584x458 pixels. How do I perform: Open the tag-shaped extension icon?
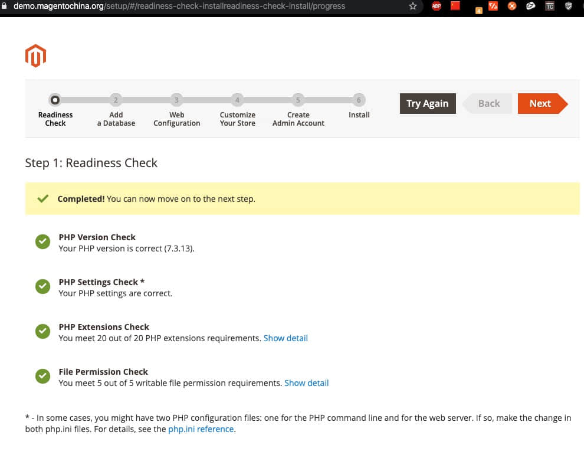[x=531, y=6]
